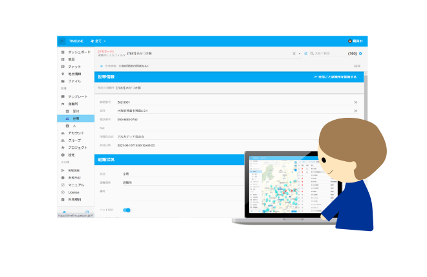Clear the shelter filter with the X icon

pos(294,54)
